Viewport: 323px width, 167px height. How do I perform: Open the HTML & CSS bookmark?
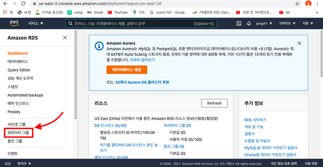pyautogui.click(x=49, y=12)
